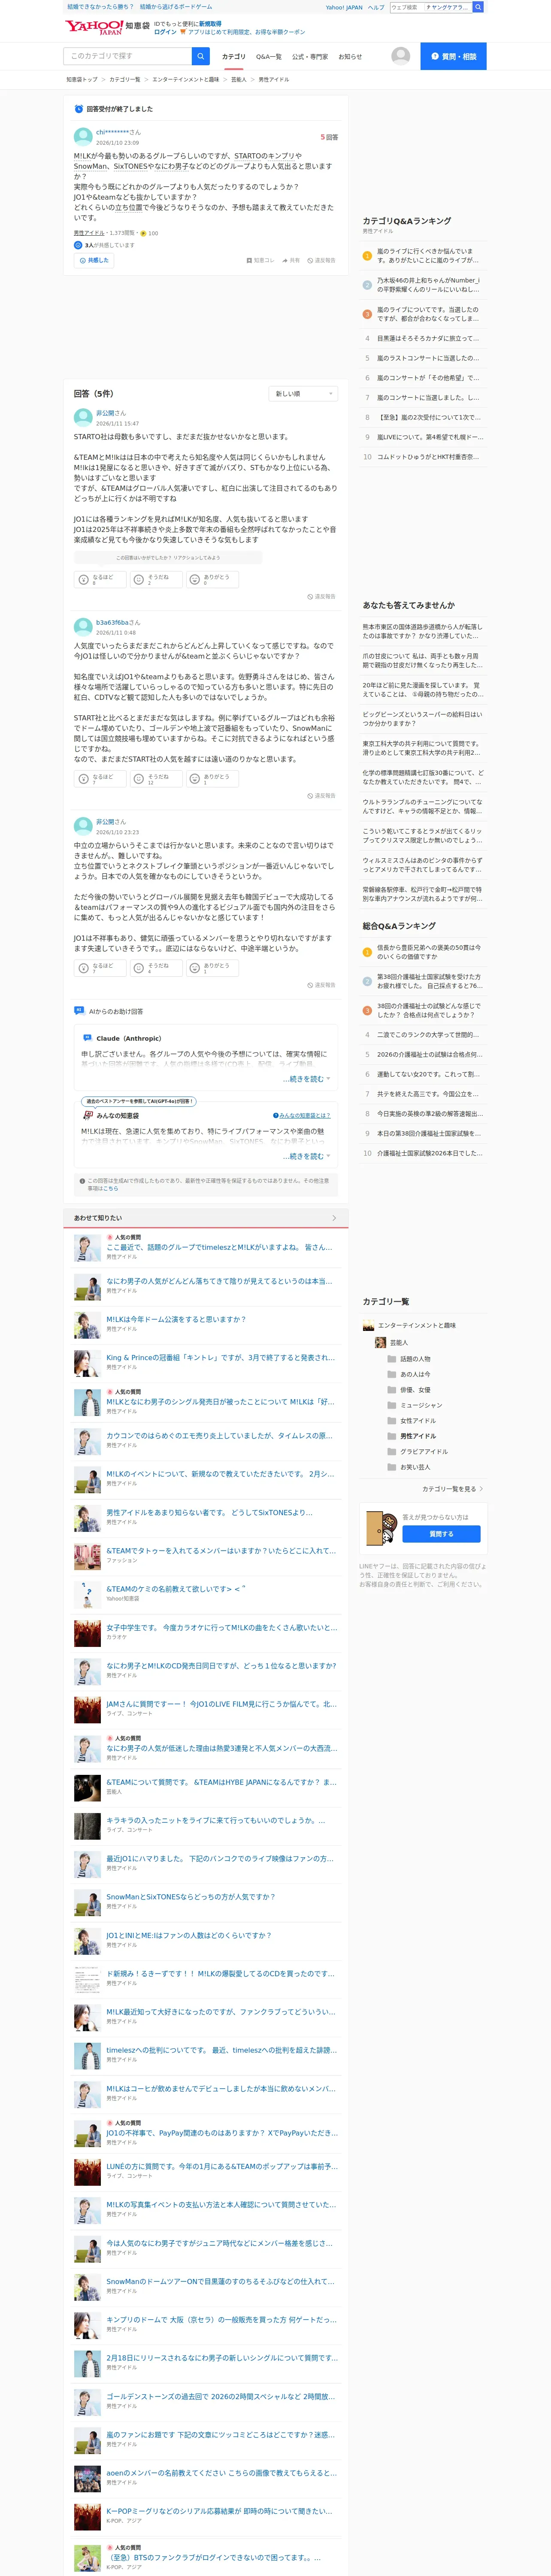Image resolution: width=551 pixels, height=2576 pixels.
Task: Click the 新規取得 link
Action: pyautogui.click(x=210, y=23)
